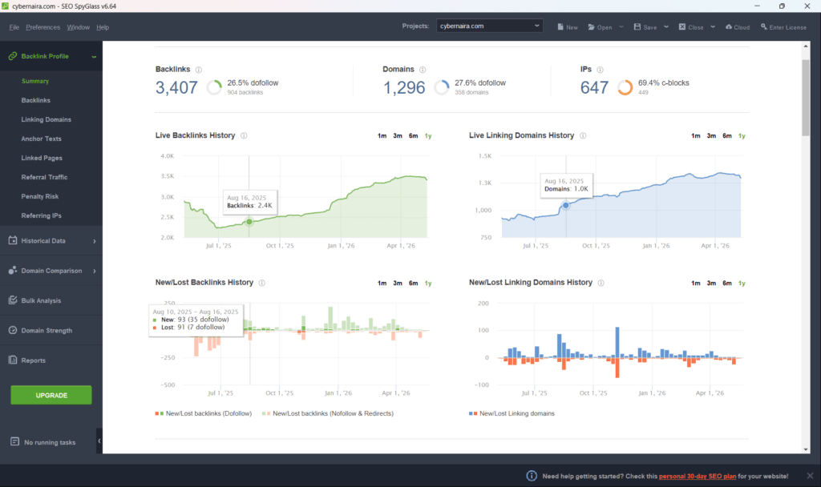Set Live Backlinks History range to 3m
Image resolution: width=821 pixels, height=487 pixels.
[x=398, y=136]
